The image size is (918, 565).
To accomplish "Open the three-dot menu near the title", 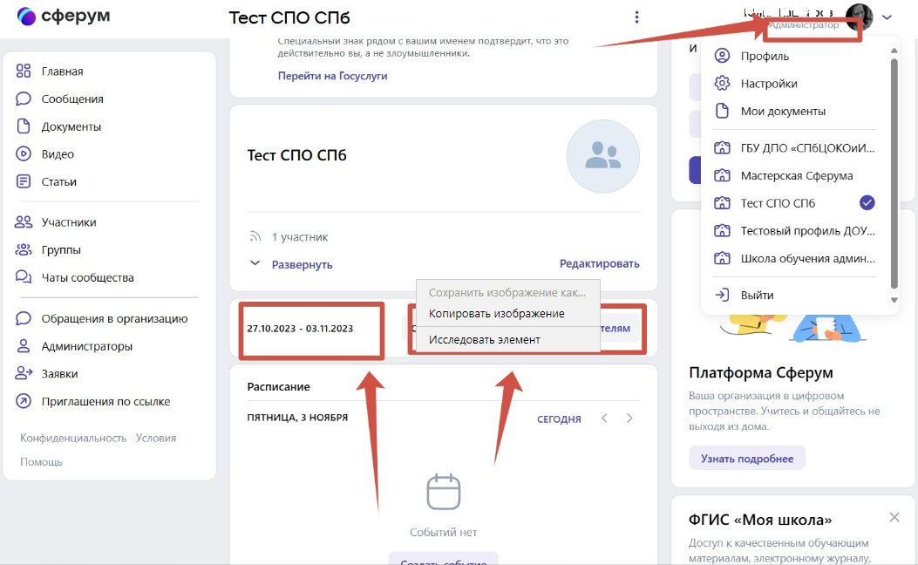I will pos(637,17).
